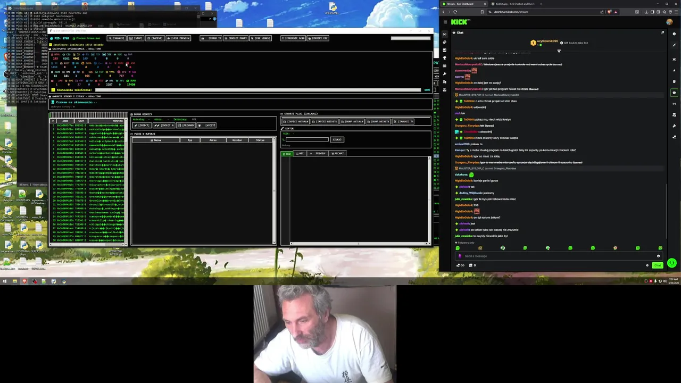Viewport: 681px width, 383px height.
Task: Open the browser main menu hamburger
Action: tap(676, 12)
